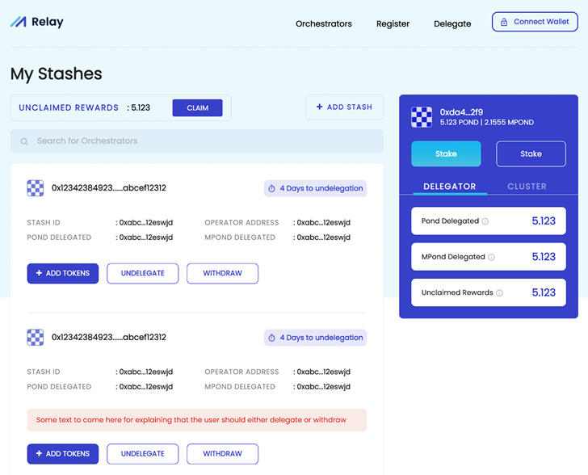
Task: Focus the Search for Orchestrators field
Action: (202, 141)
